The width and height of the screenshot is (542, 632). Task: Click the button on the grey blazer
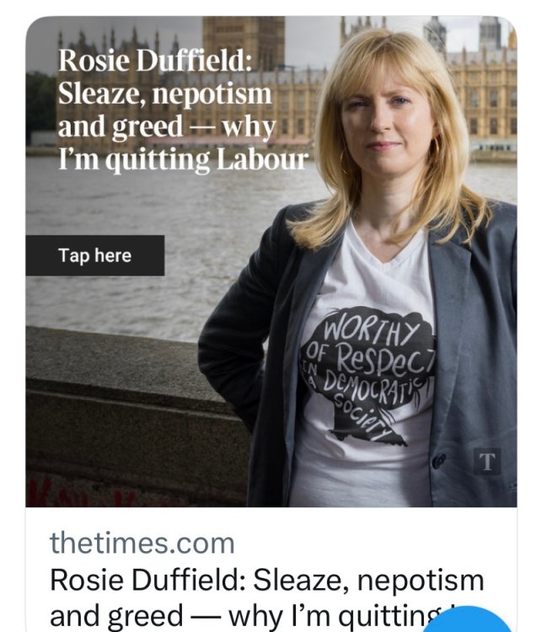tap(438, 459)
